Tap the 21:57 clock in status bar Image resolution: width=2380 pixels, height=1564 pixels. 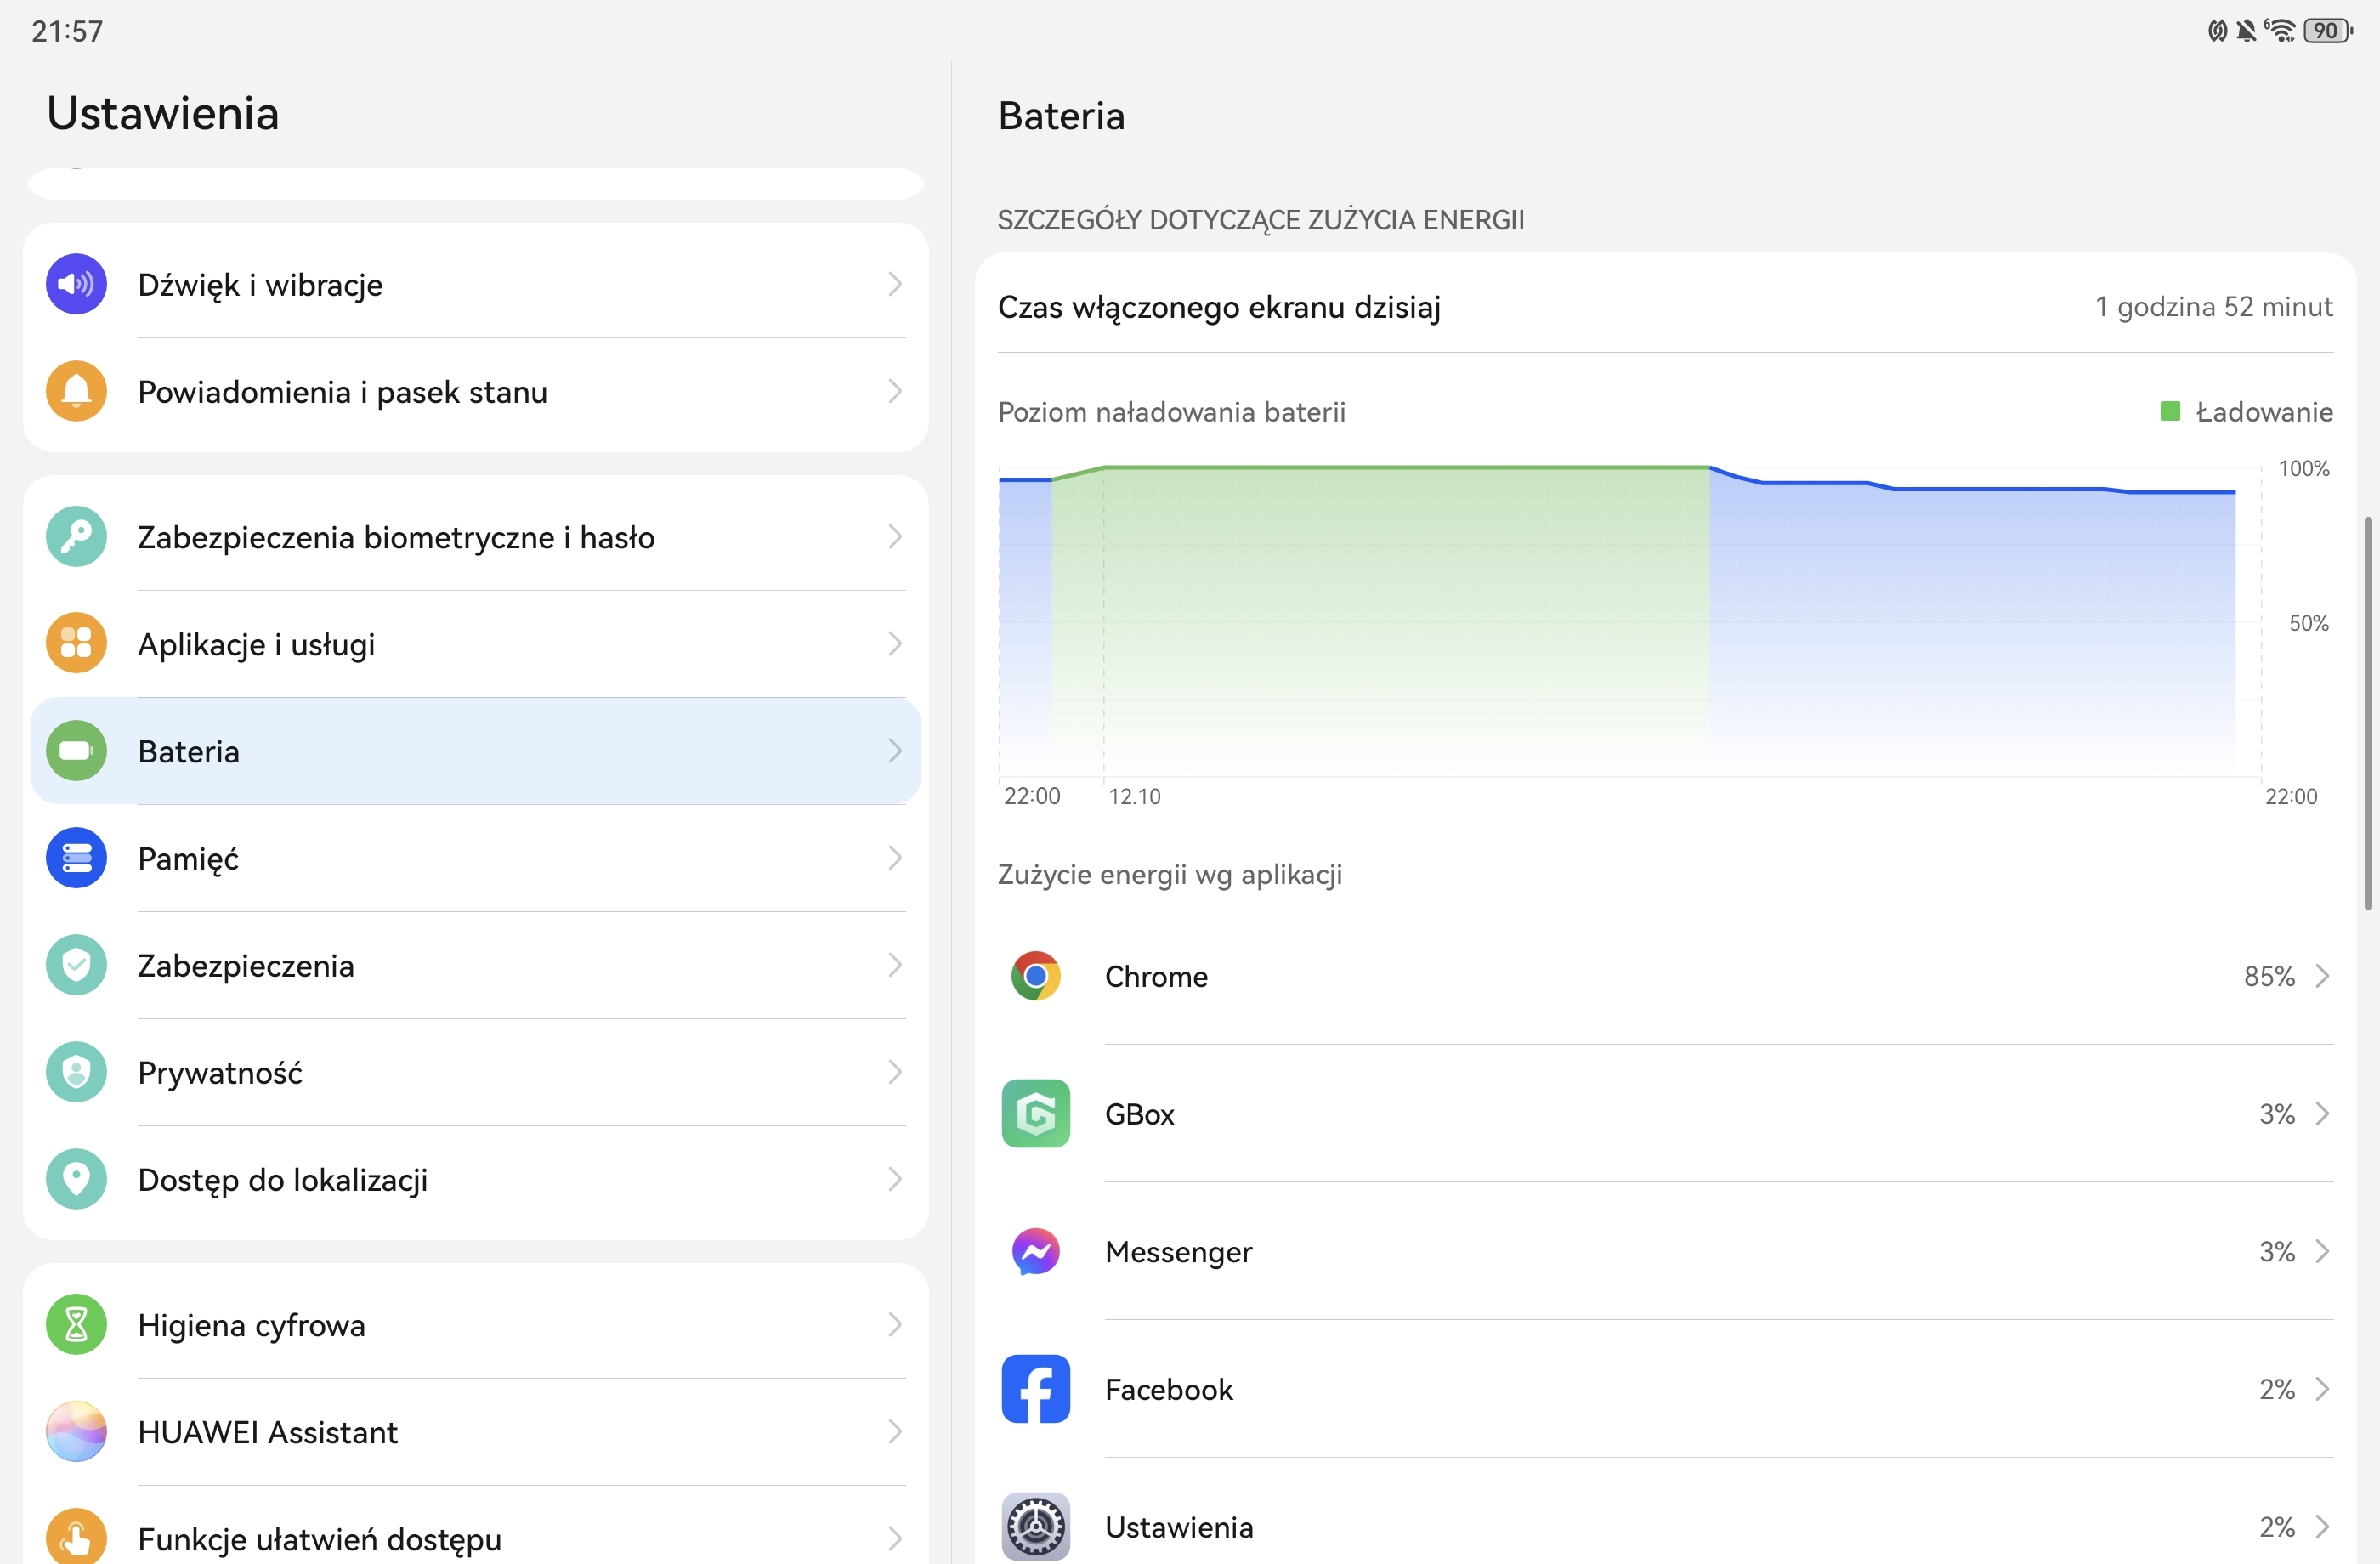[67, 31]
